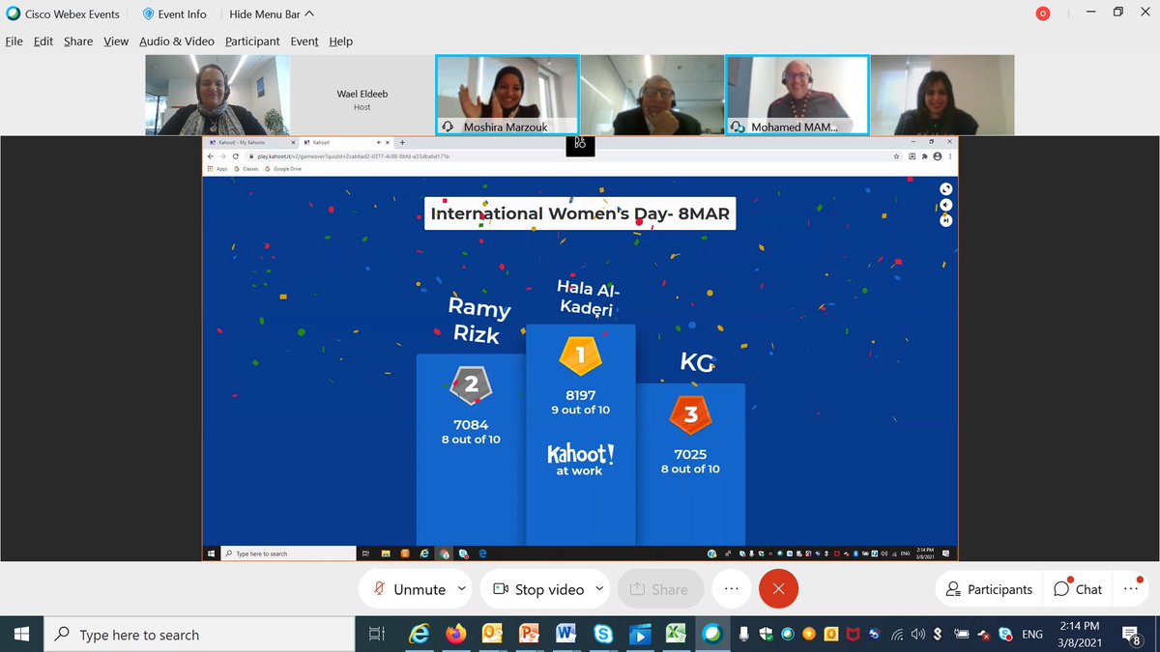This screenshot has height=652, width=1160.
Task: Open the Edit menu
Action: [x=43, y=42]
